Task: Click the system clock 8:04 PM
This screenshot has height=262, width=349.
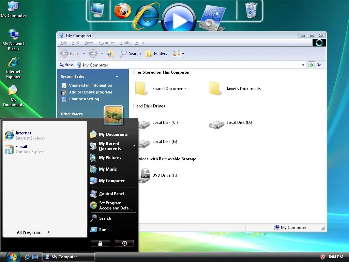Action: 336,257
